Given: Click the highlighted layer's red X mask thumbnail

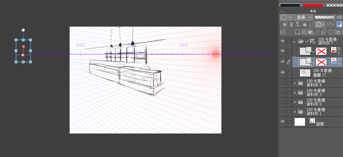Looking at the screenshot, I should click(321, 62).
